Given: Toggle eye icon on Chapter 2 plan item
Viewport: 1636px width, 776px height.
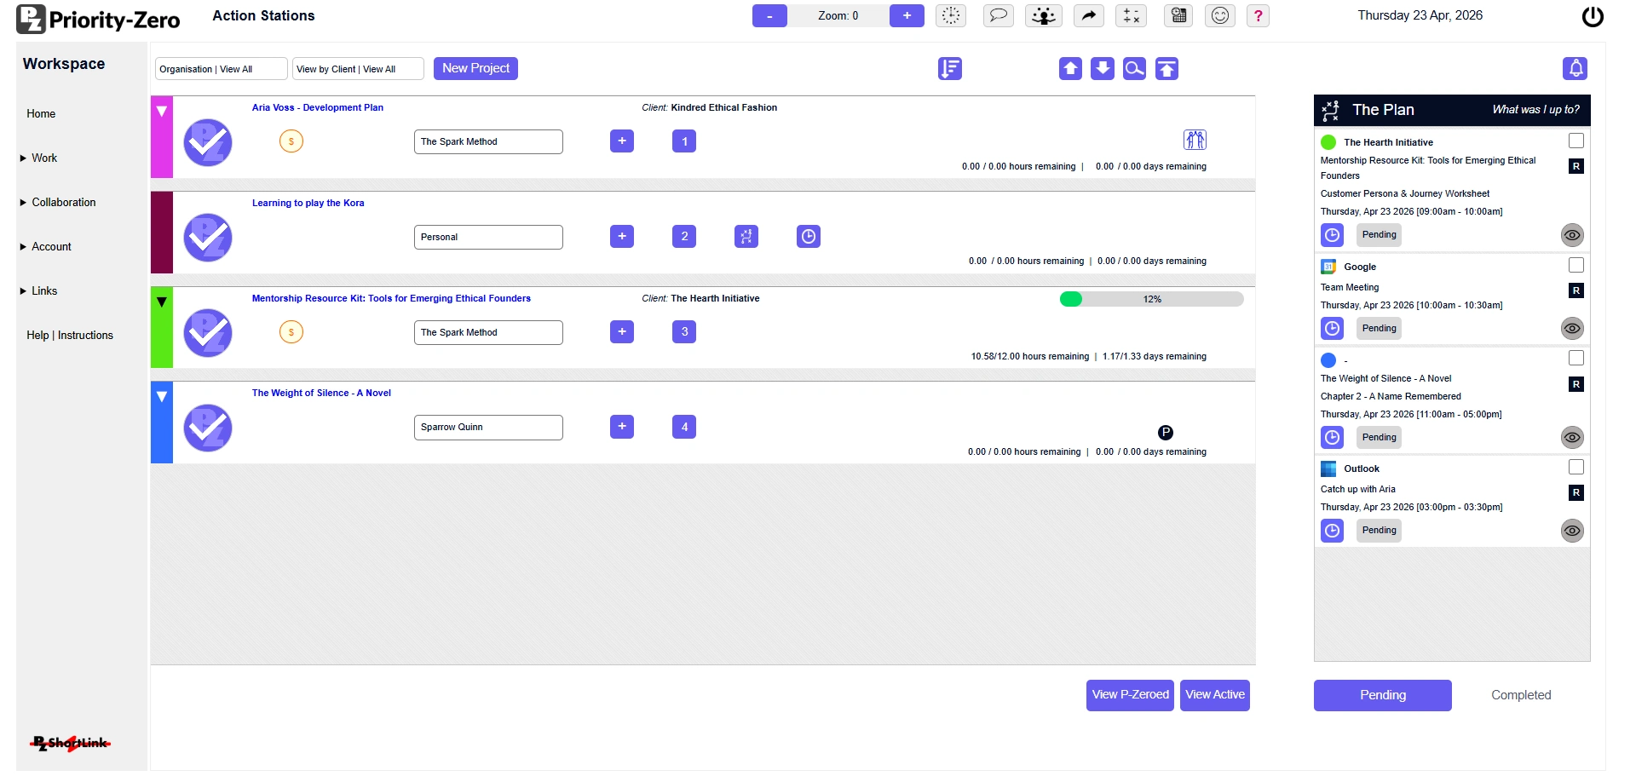Looking at the screenshot, I should 1572,437.
